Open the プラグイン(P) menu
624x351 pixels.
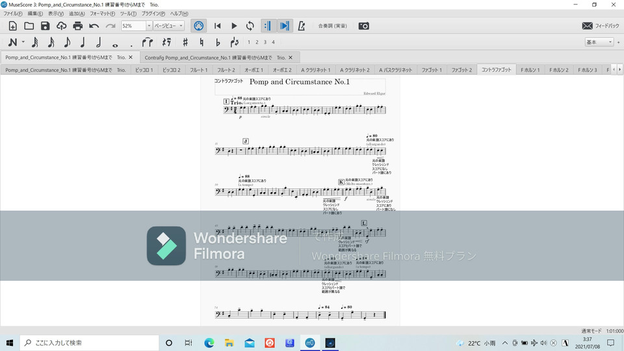153,14
